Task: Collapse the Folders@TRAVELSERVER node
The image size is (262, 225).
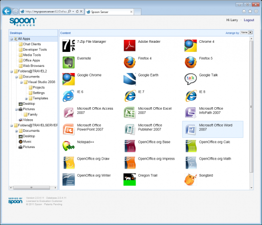Action: (x=12, y=125)
